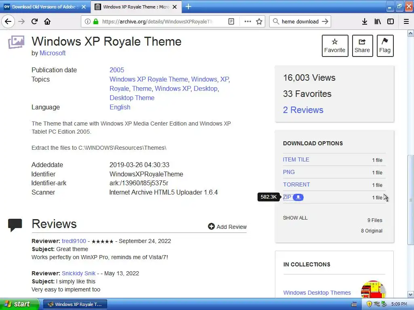The image size is (414, 310).
Task: Open the browser home page
Action: pos(47,21)
